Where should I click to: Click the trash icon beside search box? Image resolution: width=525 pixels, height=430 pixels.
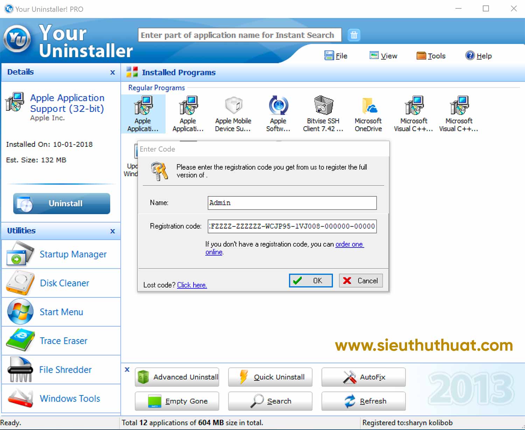pos(354,35)
